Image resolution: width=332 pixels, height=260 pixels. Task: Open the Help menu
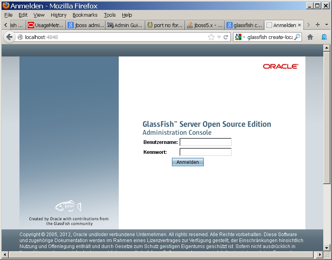pyautogui.click(x=127, y=15)
